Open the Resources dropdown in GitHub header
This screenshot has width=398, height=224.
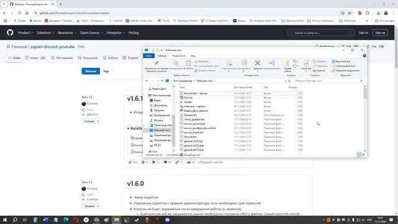pos(67,32)
